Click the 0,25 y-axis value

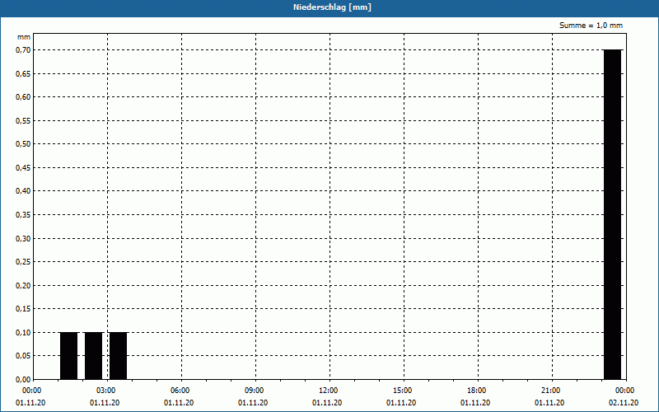pos(23,262)
